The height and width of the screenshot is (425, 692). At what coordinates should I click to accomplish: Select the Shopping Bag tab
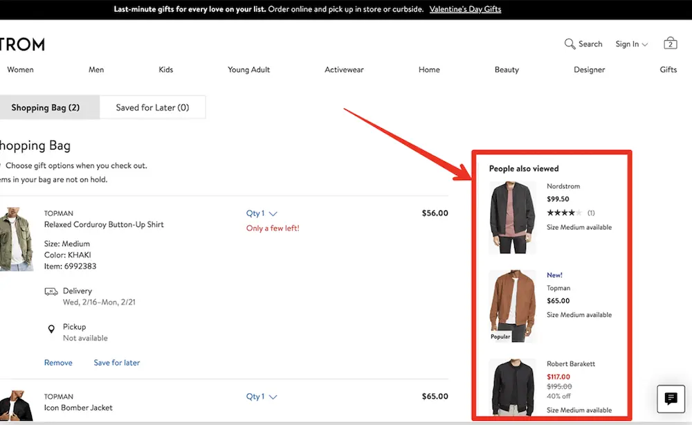coord(46,107)
